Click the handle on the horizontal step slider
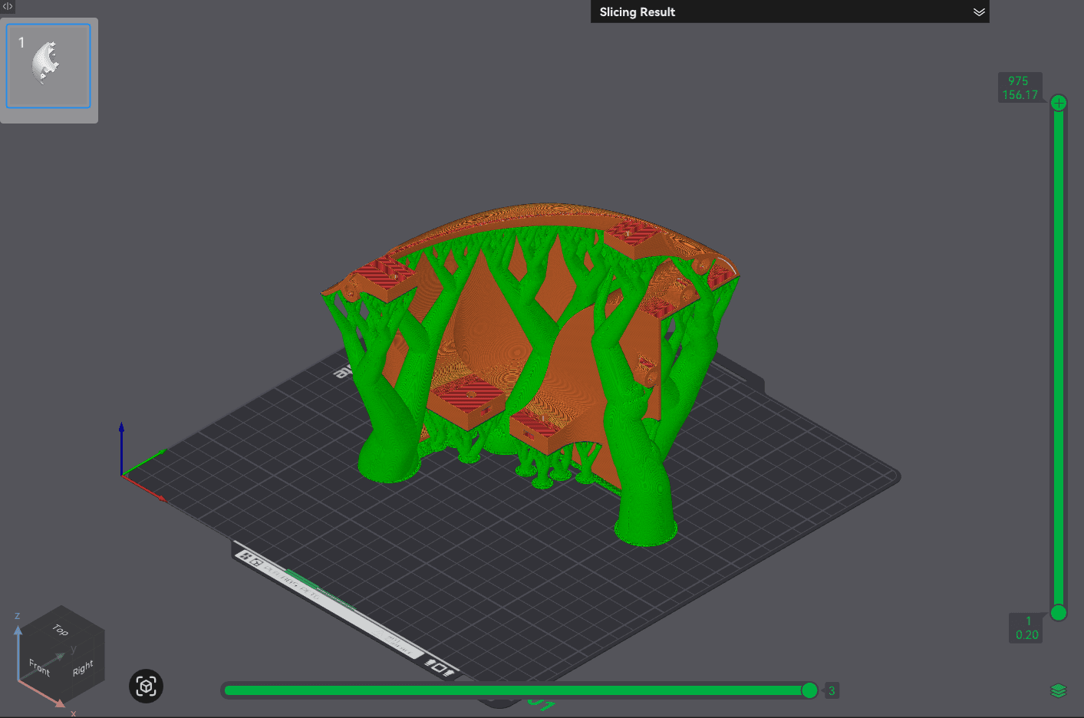 811,690
